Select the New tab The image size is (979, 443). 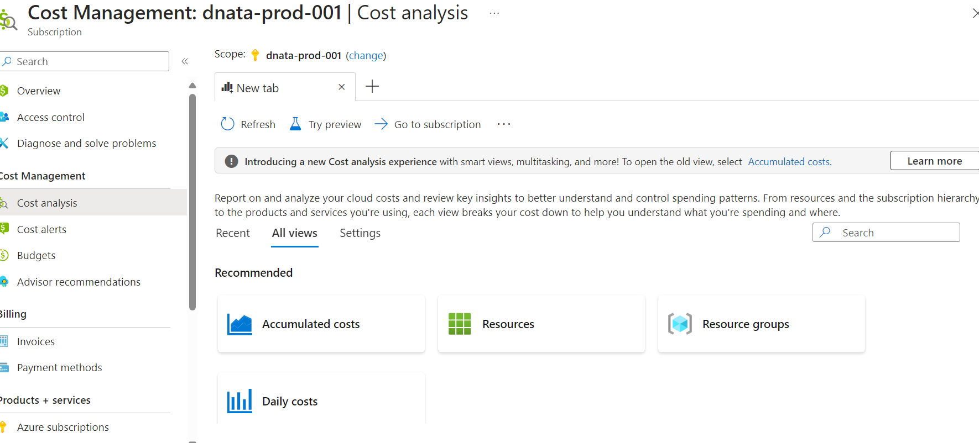click(285, 87)
